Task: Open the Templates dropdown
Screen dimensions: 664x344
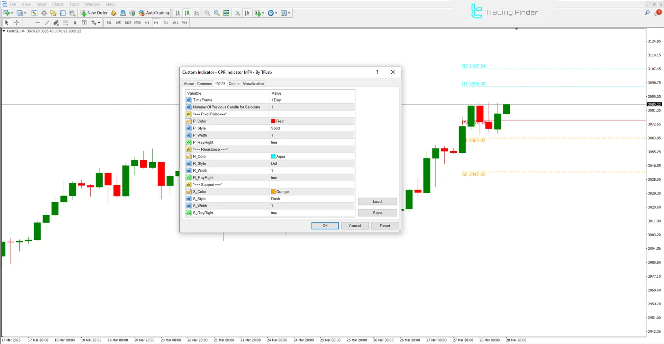Action: tap(288, 13)
